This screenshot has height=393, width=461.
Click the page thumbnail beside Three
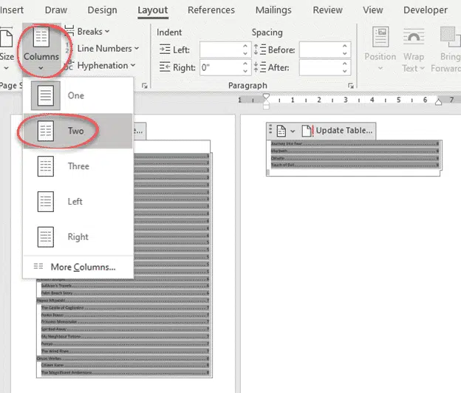(46, 166)
